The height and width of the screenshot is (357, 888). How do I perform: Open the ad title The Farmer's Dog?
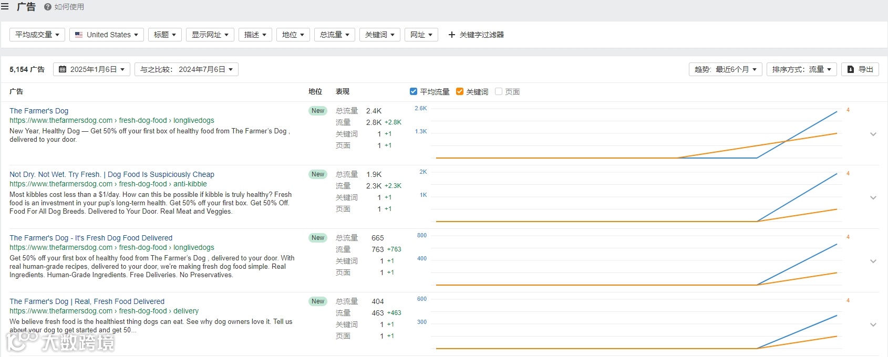click(x=39, y=111)
